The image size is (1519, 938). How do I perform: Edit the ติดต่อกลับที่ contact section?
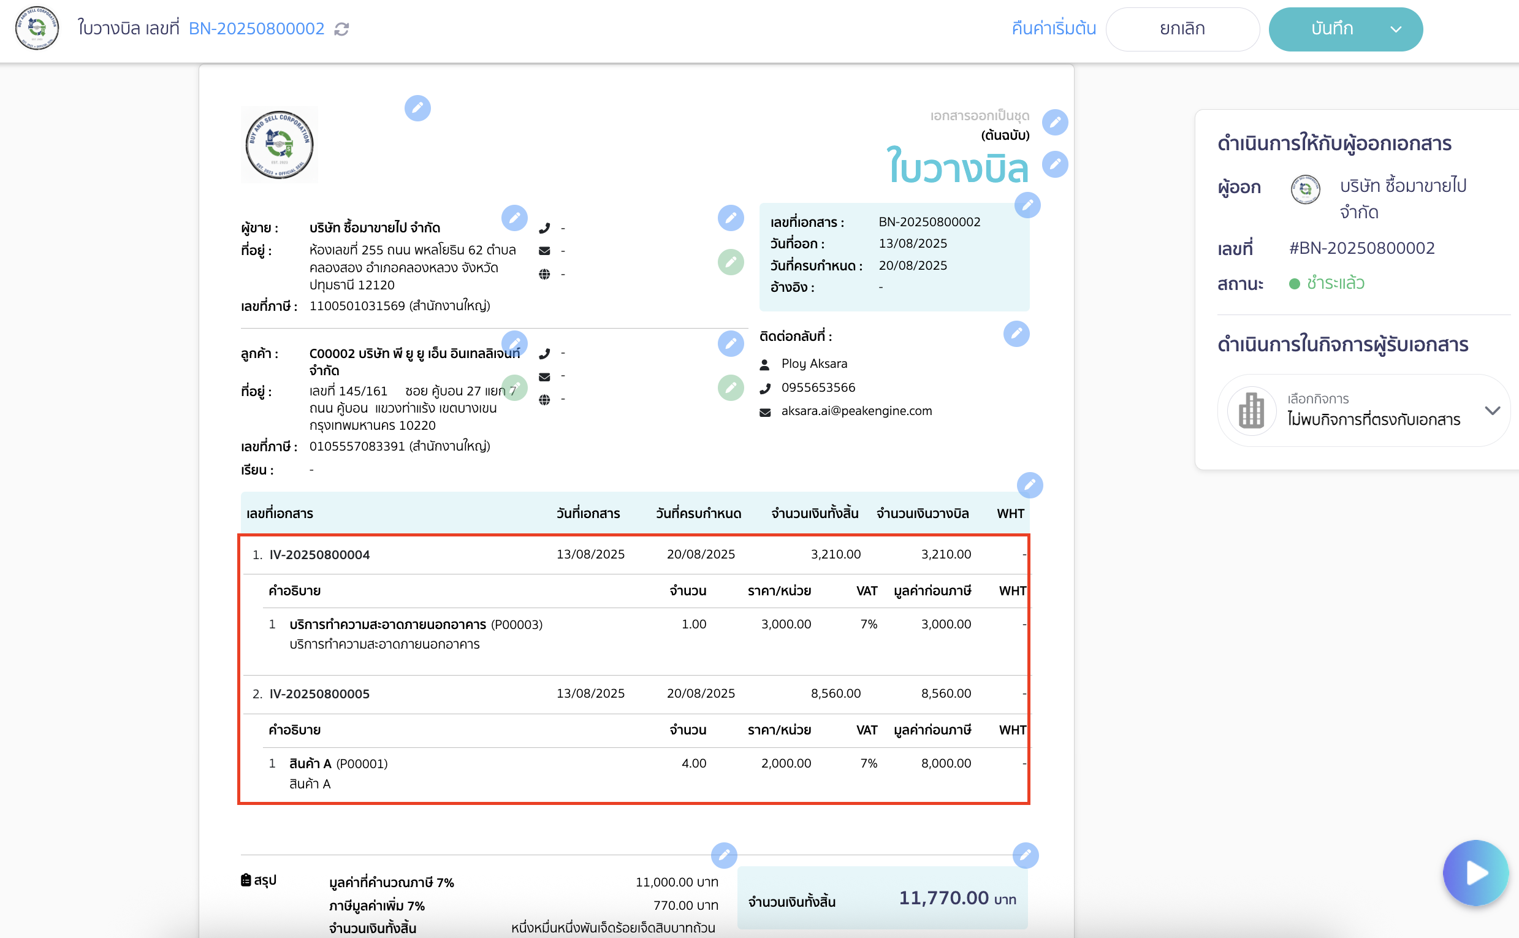(x=1016, y=334)
